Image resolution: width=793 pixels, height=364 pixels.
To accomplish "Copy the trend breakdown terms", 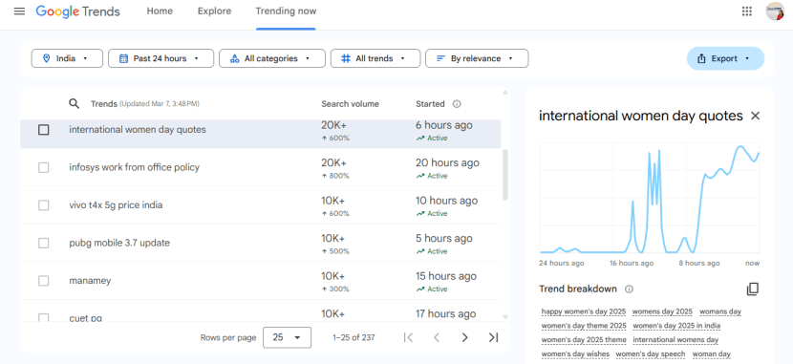I will coord(753,289).
